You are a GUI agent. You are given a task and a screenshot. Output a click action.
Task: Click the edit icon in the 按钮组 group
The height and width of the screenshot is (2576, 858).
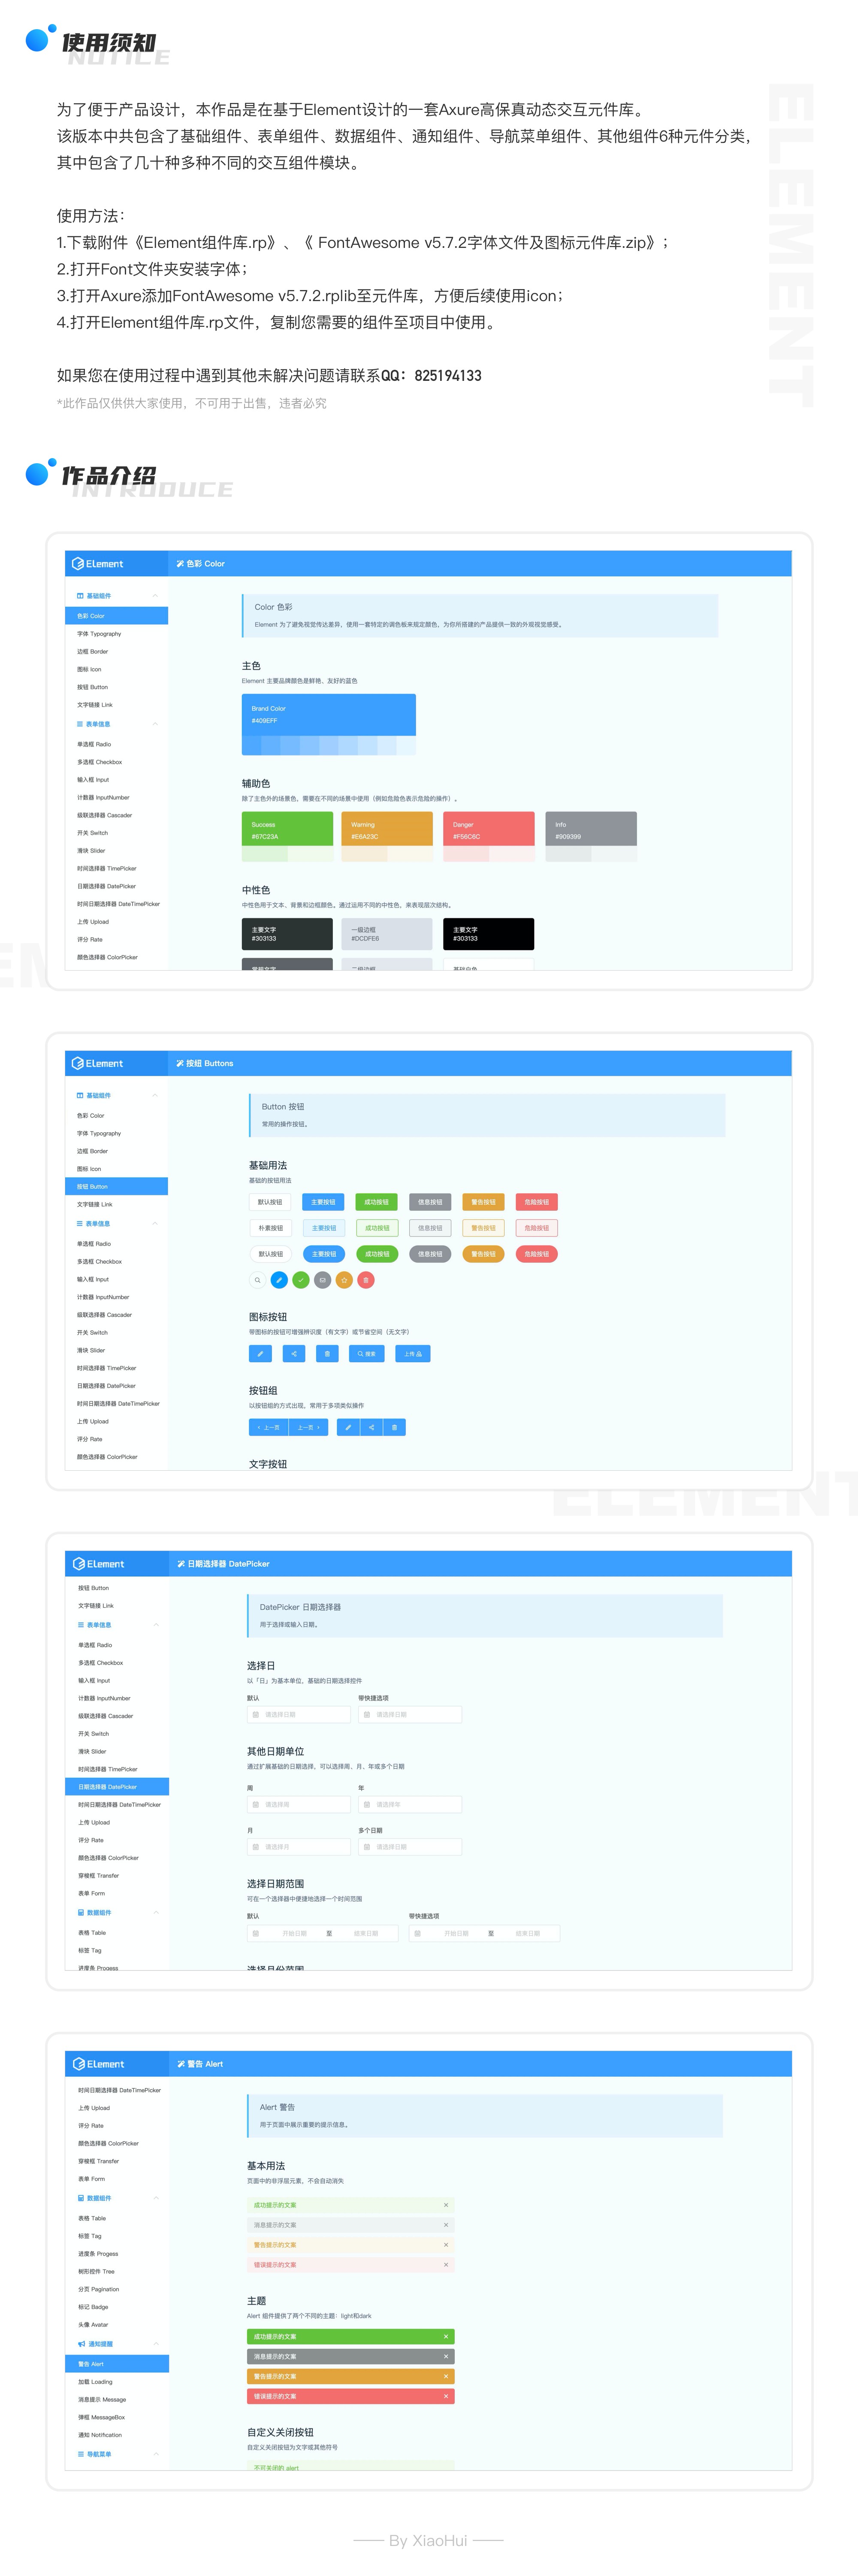(348, 1428)
